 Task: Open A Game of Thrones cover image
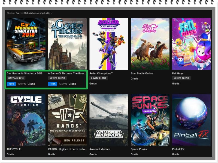[67, 44]
